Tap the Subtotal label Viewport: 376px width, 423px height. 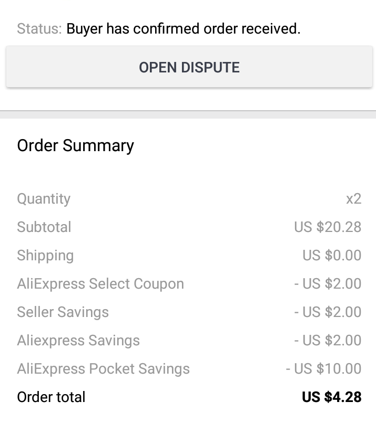click(x=44, y=227)
